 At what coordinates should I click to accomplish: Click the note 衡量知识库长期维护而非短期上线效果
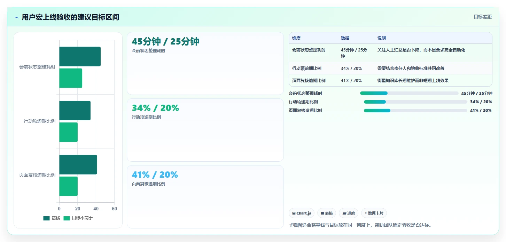click(413, 81)
